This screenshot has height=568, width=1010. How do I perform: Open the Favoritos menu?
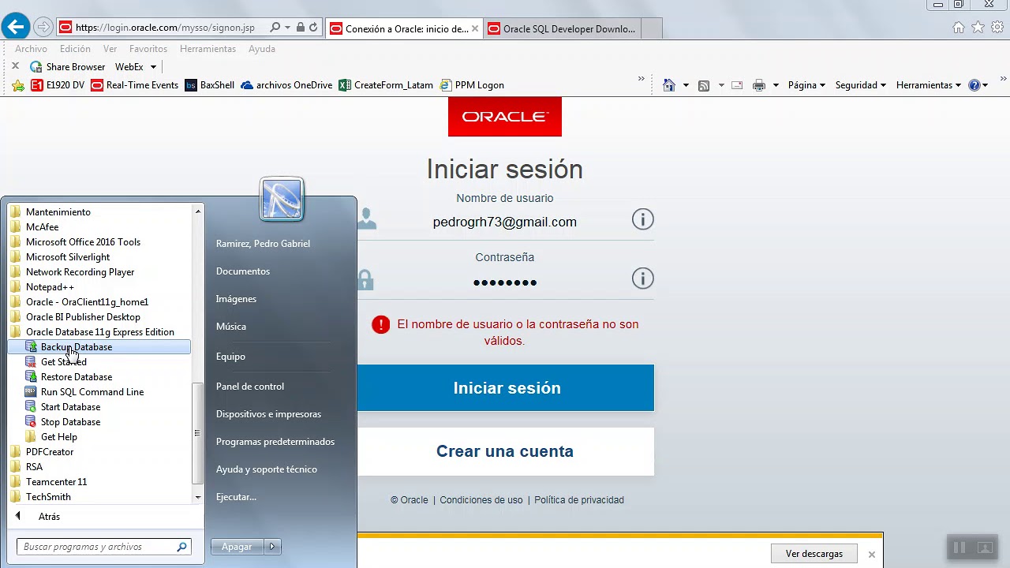click(148, 49)
